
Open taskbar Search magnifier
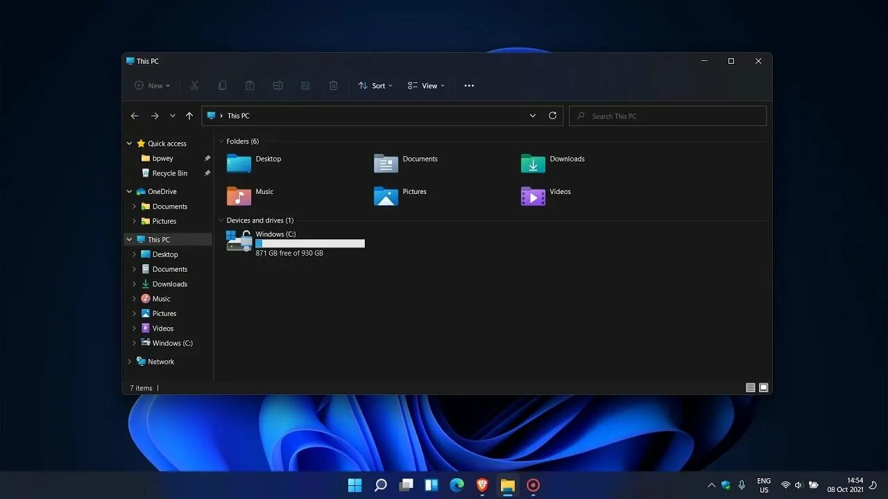pos(380,485)
